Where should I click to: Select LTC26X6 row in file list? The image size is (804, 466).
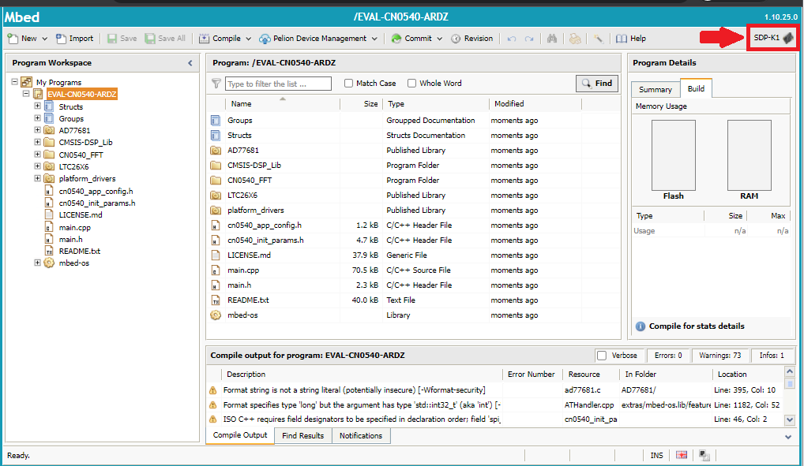[413, 195]
